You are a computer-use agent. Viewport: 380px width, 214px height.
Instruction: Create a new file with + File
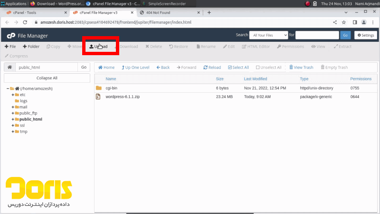tap(10, 47)
